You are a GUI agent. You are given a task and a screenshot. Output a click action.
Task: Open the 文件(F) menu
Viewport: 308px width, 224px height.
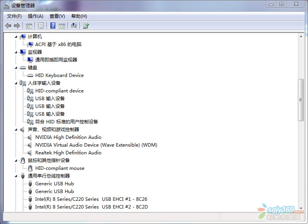point(14,16)
